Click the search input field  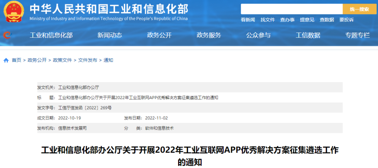click(x=291, y=9)
